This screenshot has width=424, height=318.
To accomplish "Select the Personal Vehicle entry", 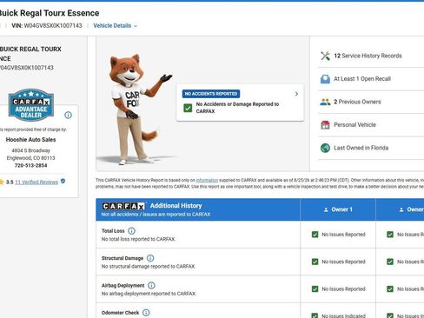I will [354, 125].
